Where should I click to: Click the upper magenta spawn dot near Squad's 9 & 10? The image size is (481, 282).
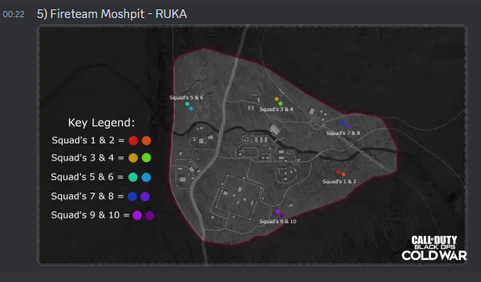[x=277, y=211]
